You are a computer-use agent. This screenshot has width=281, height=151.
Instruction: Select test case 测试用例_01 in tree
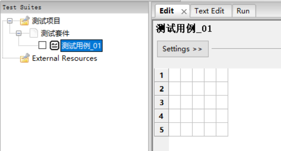(x=81, y=46)
